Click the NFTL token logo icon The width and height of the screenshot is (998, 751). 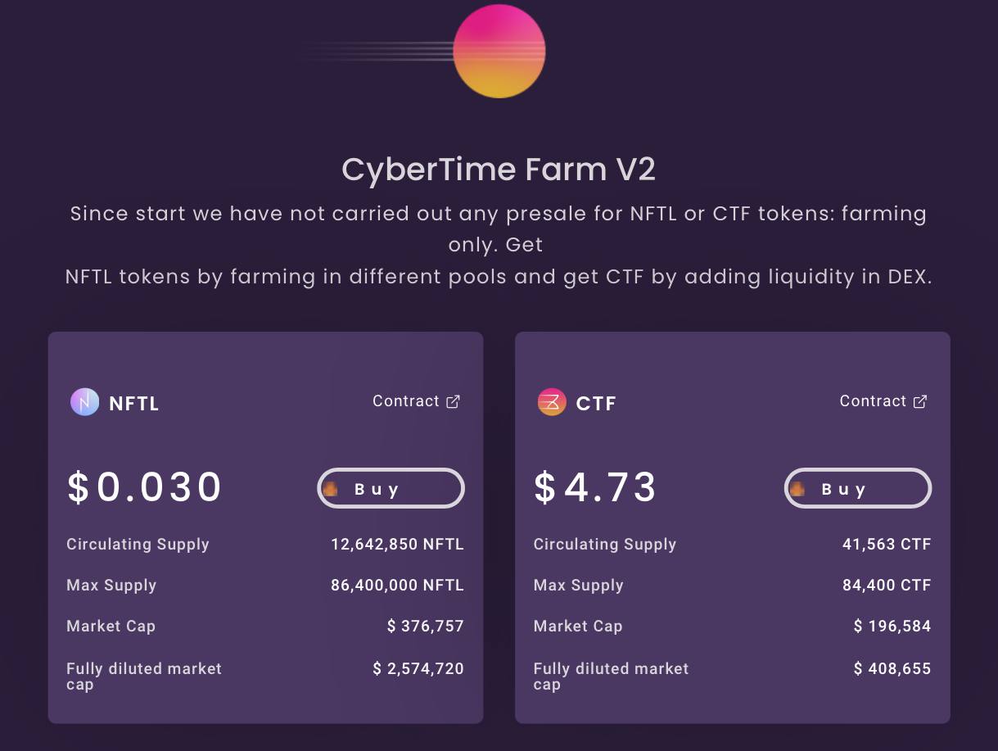(x=84, y=402)
